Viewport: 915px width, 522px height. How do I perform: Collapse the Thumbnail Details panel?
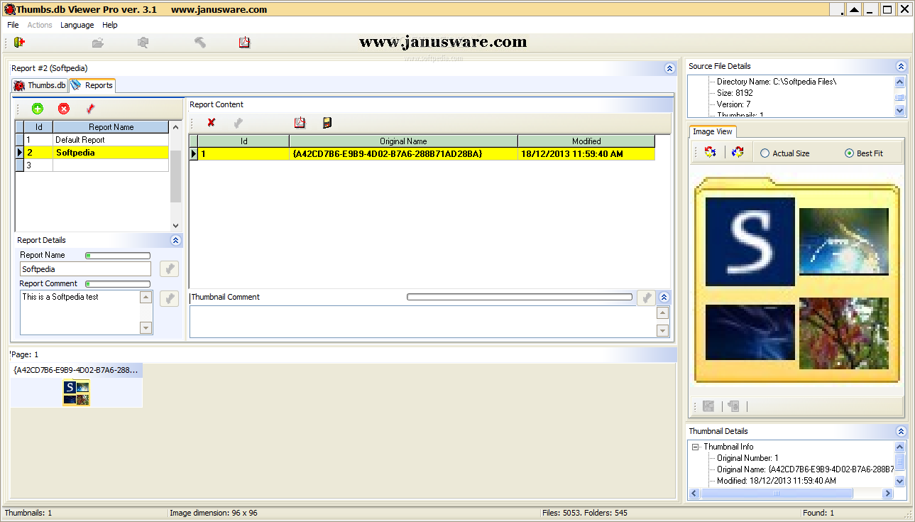(901, 431)
